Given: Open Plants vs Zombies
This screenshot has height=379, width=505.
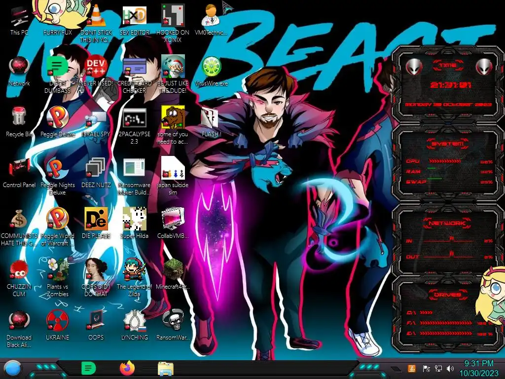Looking at the screenshot, I should 57,278.
